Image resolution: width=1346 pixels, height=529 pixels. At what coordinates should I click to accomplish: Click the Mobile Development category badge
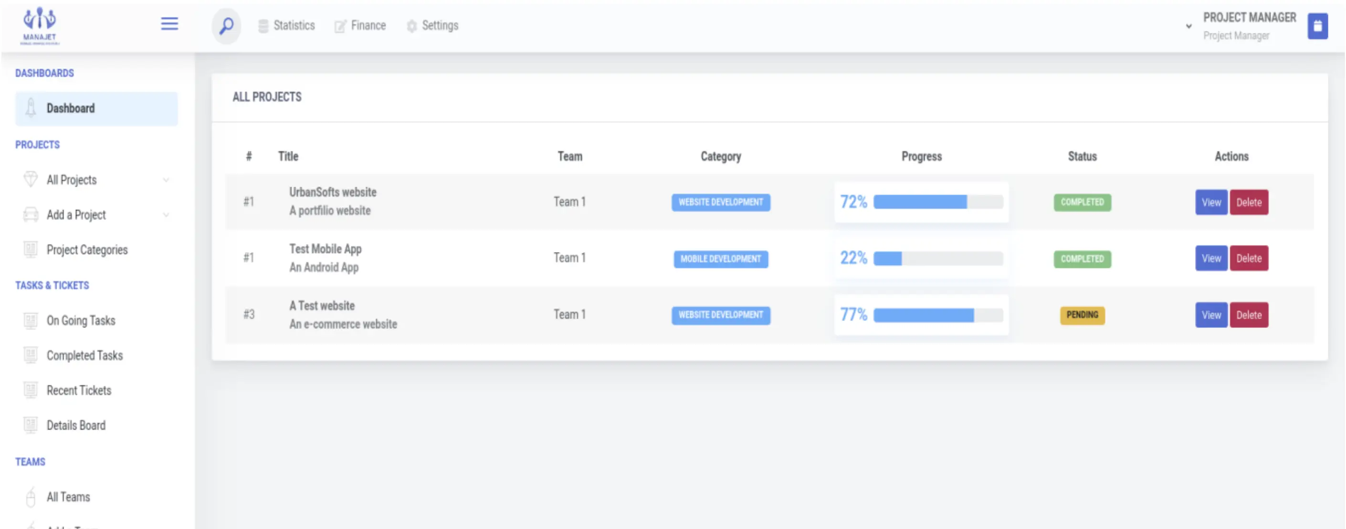721,259
